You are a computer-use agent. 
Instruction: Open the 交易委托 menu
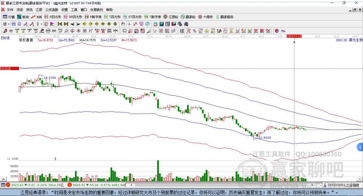pos(96,10)
